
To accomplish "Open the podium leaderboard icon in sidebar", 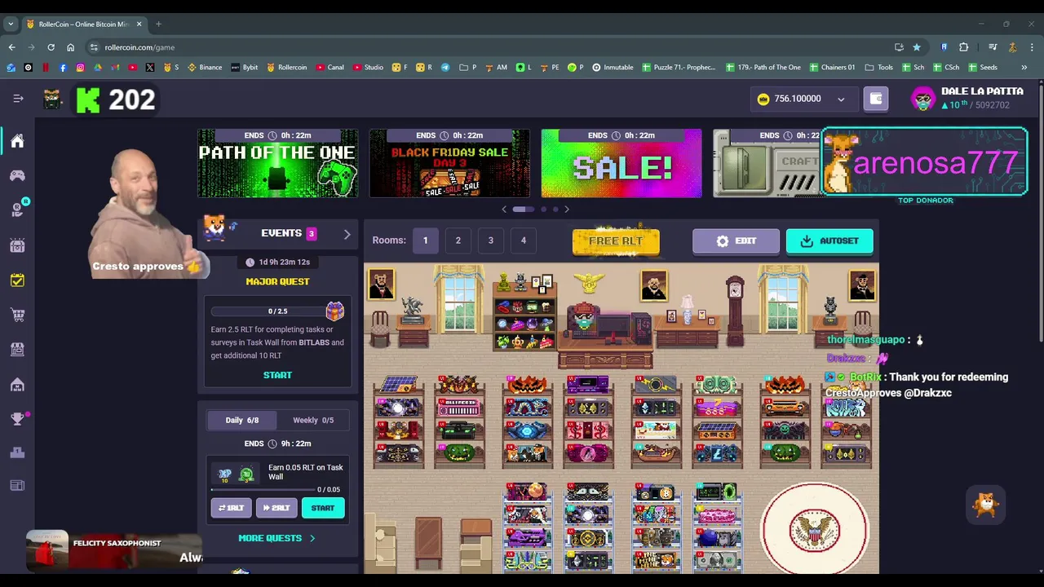I will 17,452.
